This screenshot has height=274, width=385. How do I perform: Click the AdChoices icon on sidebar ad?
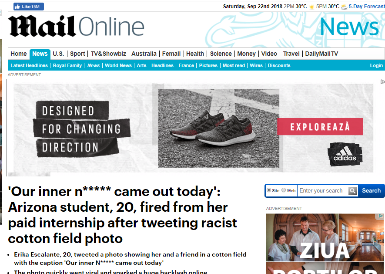pyautogui.click(x=381, y=216)
